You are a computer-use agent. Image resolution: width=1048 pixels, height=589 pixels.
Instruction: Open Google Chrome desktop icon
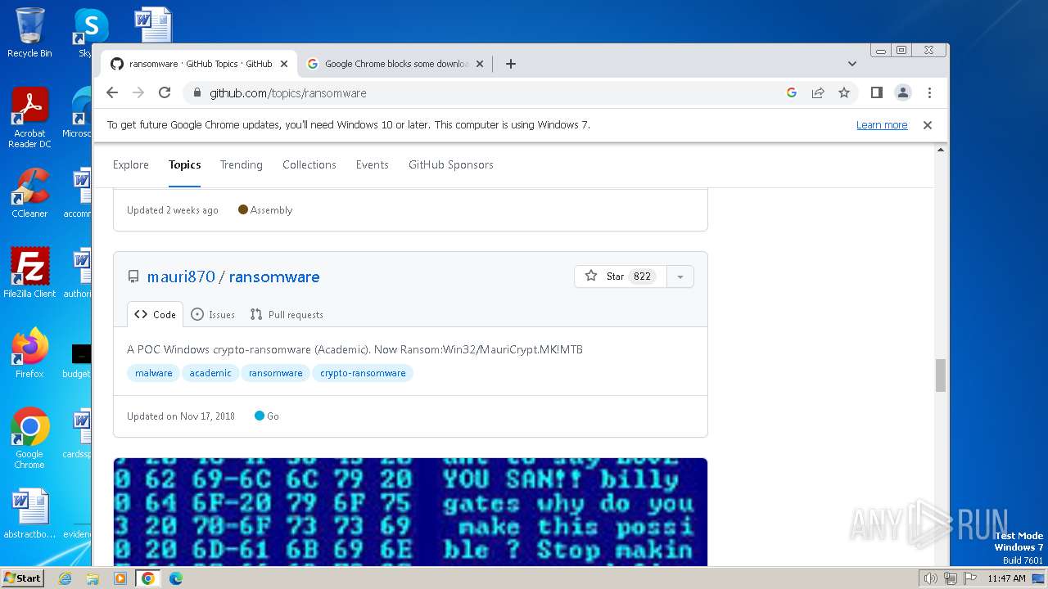coord(29,438)
